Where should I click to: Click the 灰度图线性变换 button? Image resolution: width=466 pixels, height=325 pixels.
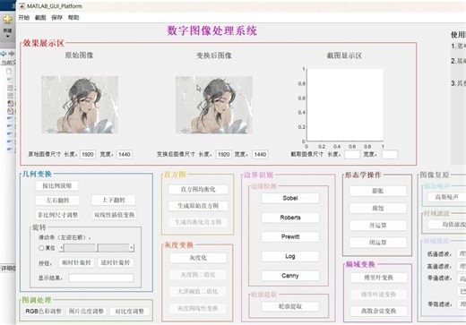(198, 308)
